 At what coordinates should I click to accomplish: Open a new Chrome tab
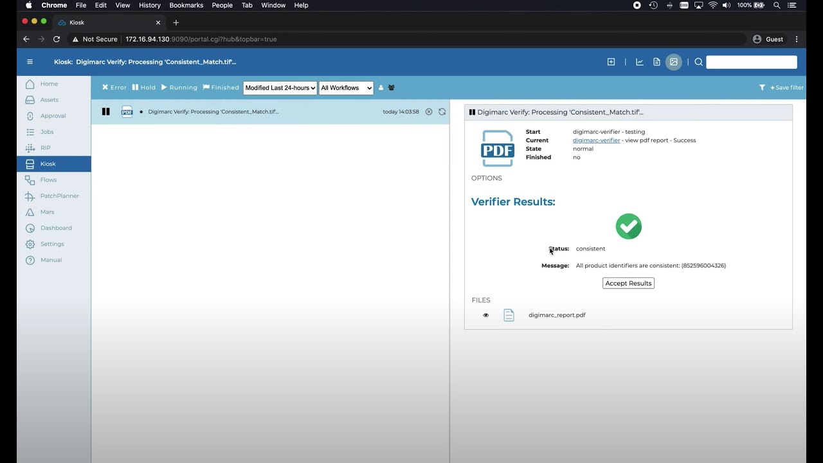coord(176,23)
